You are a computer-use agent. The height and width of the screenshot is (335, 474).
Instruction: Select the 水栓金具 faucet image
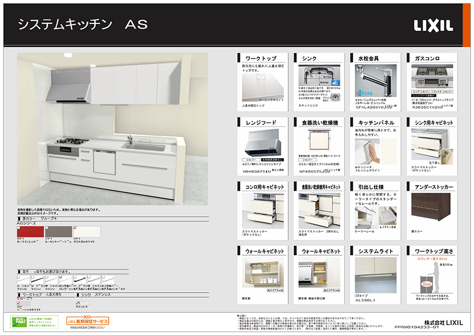coord(375,81)
